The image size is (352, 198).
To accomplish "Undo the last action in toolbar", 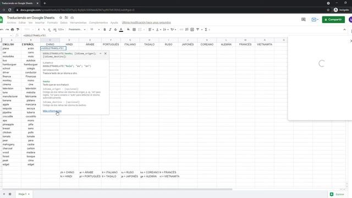I will [2, 30].
